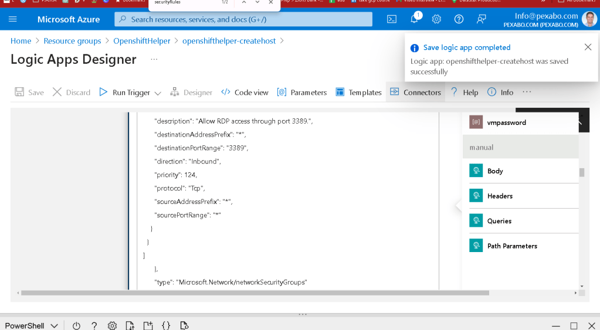Open the Cloud Shell editor braces icon
Screen dimensions: 600x330
(x=166, y=325)
